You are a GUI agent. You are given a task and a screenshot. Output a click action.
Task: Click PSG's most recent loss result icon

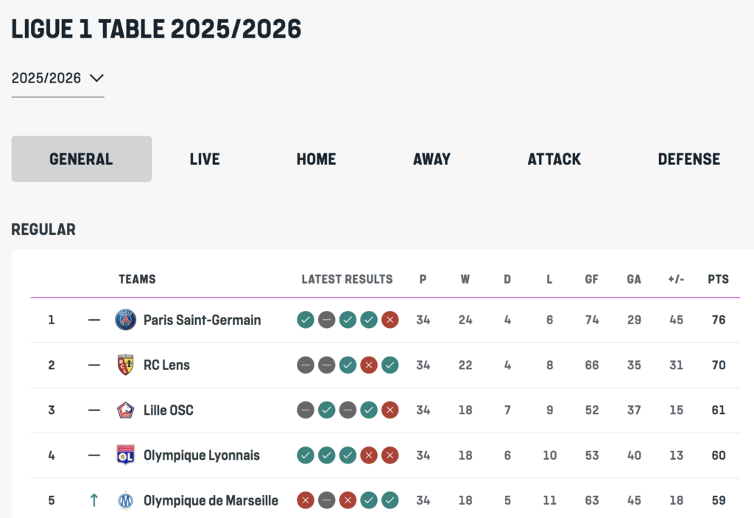point(390,320)
